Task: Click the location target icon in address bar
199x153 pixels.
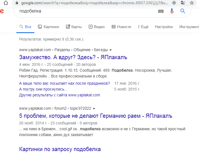Action: [x=174, y=3]
